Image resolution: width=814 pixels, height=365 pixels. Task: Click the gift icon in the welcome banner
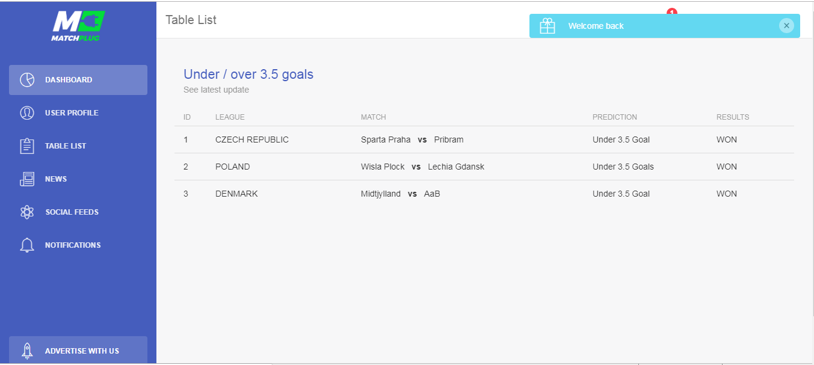(x=547, y=26)
